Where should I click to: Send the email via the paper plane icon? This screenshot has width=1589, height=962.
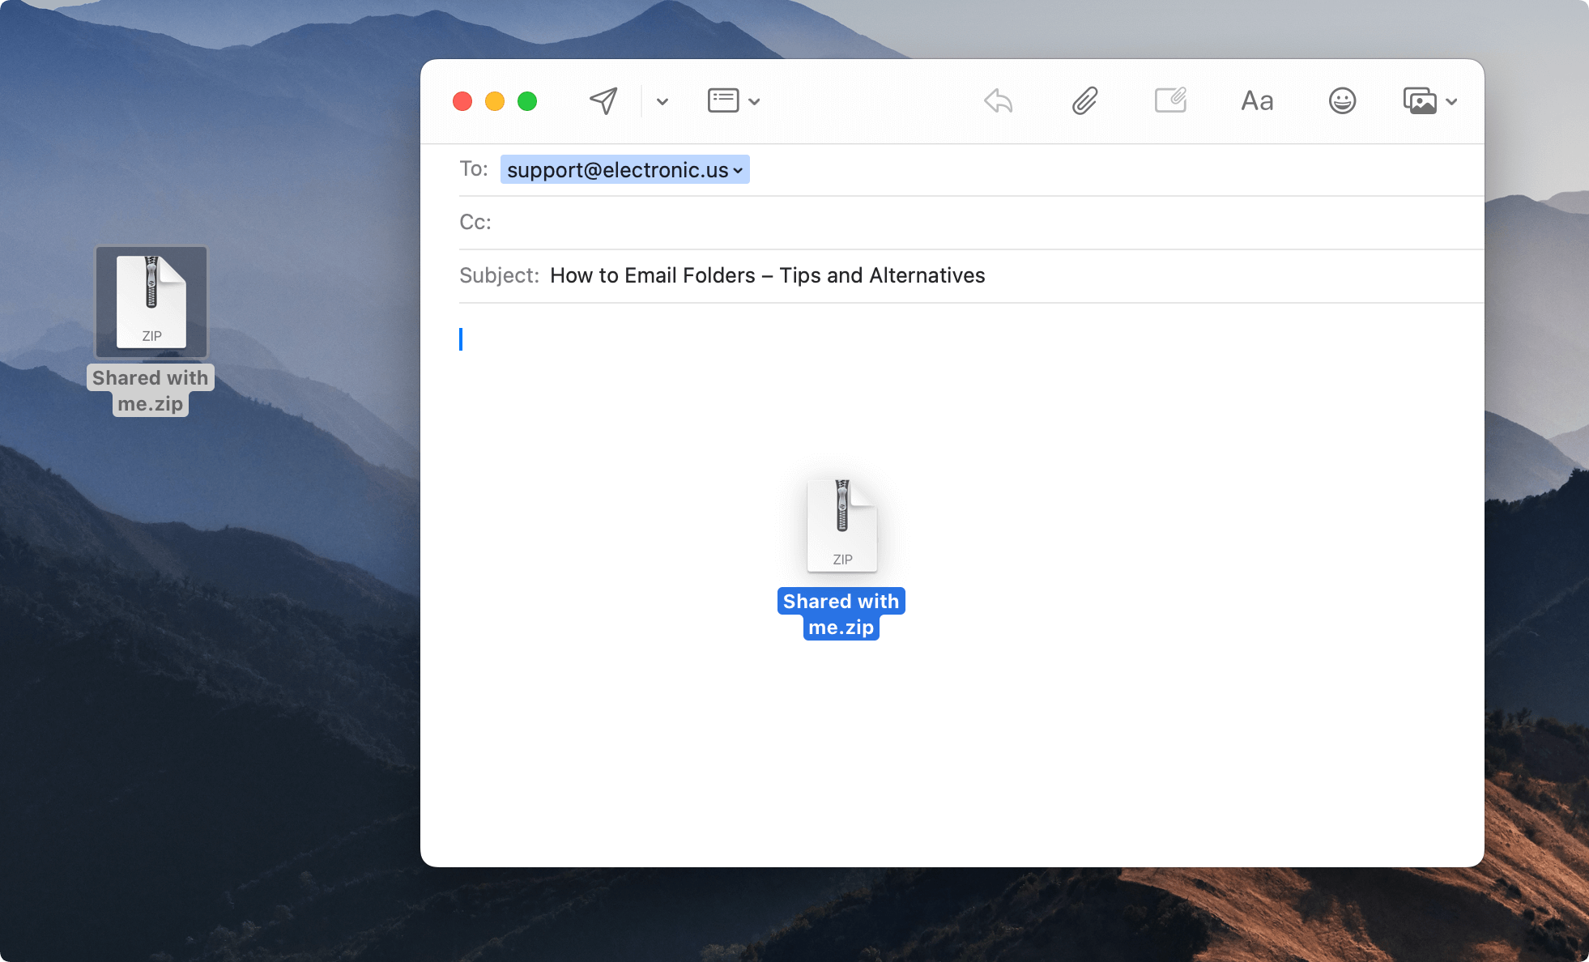pos(603,100)
